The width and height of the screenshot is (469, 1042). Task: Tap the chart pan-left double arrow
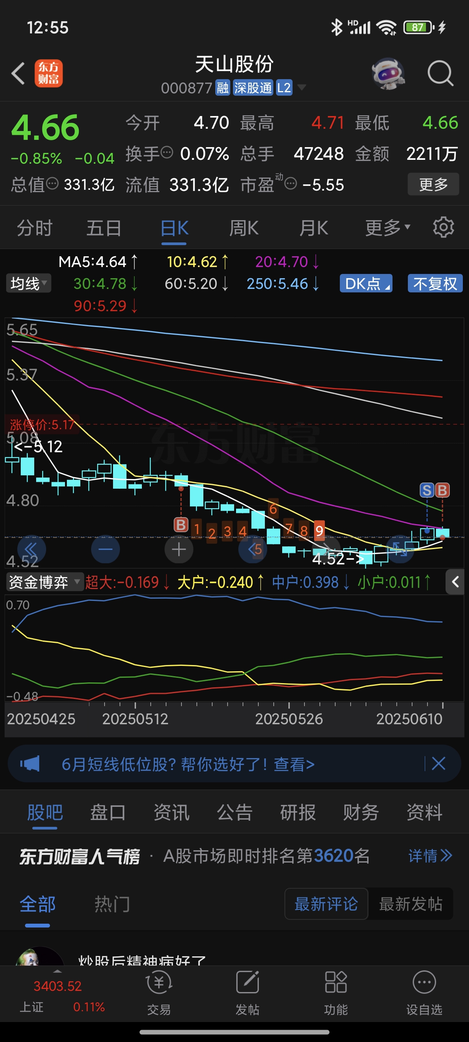pos(32,549)
